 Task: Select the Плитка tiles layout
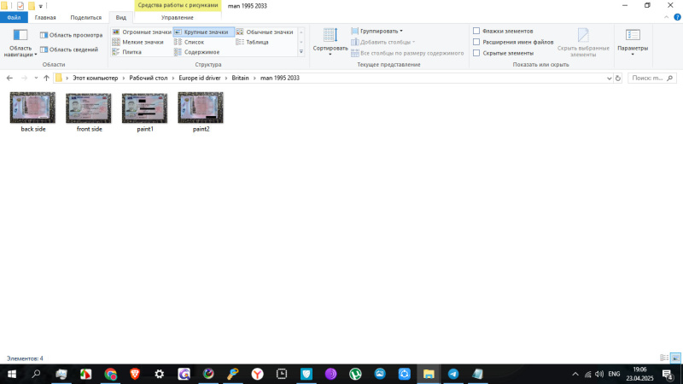(x=131, y=52)
